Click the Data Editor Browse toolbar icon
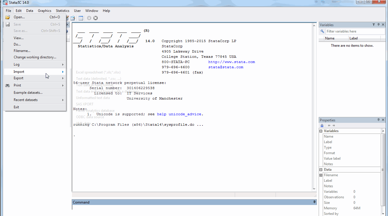This screenshot has height=216, width=388. click(x=73, y=18)
